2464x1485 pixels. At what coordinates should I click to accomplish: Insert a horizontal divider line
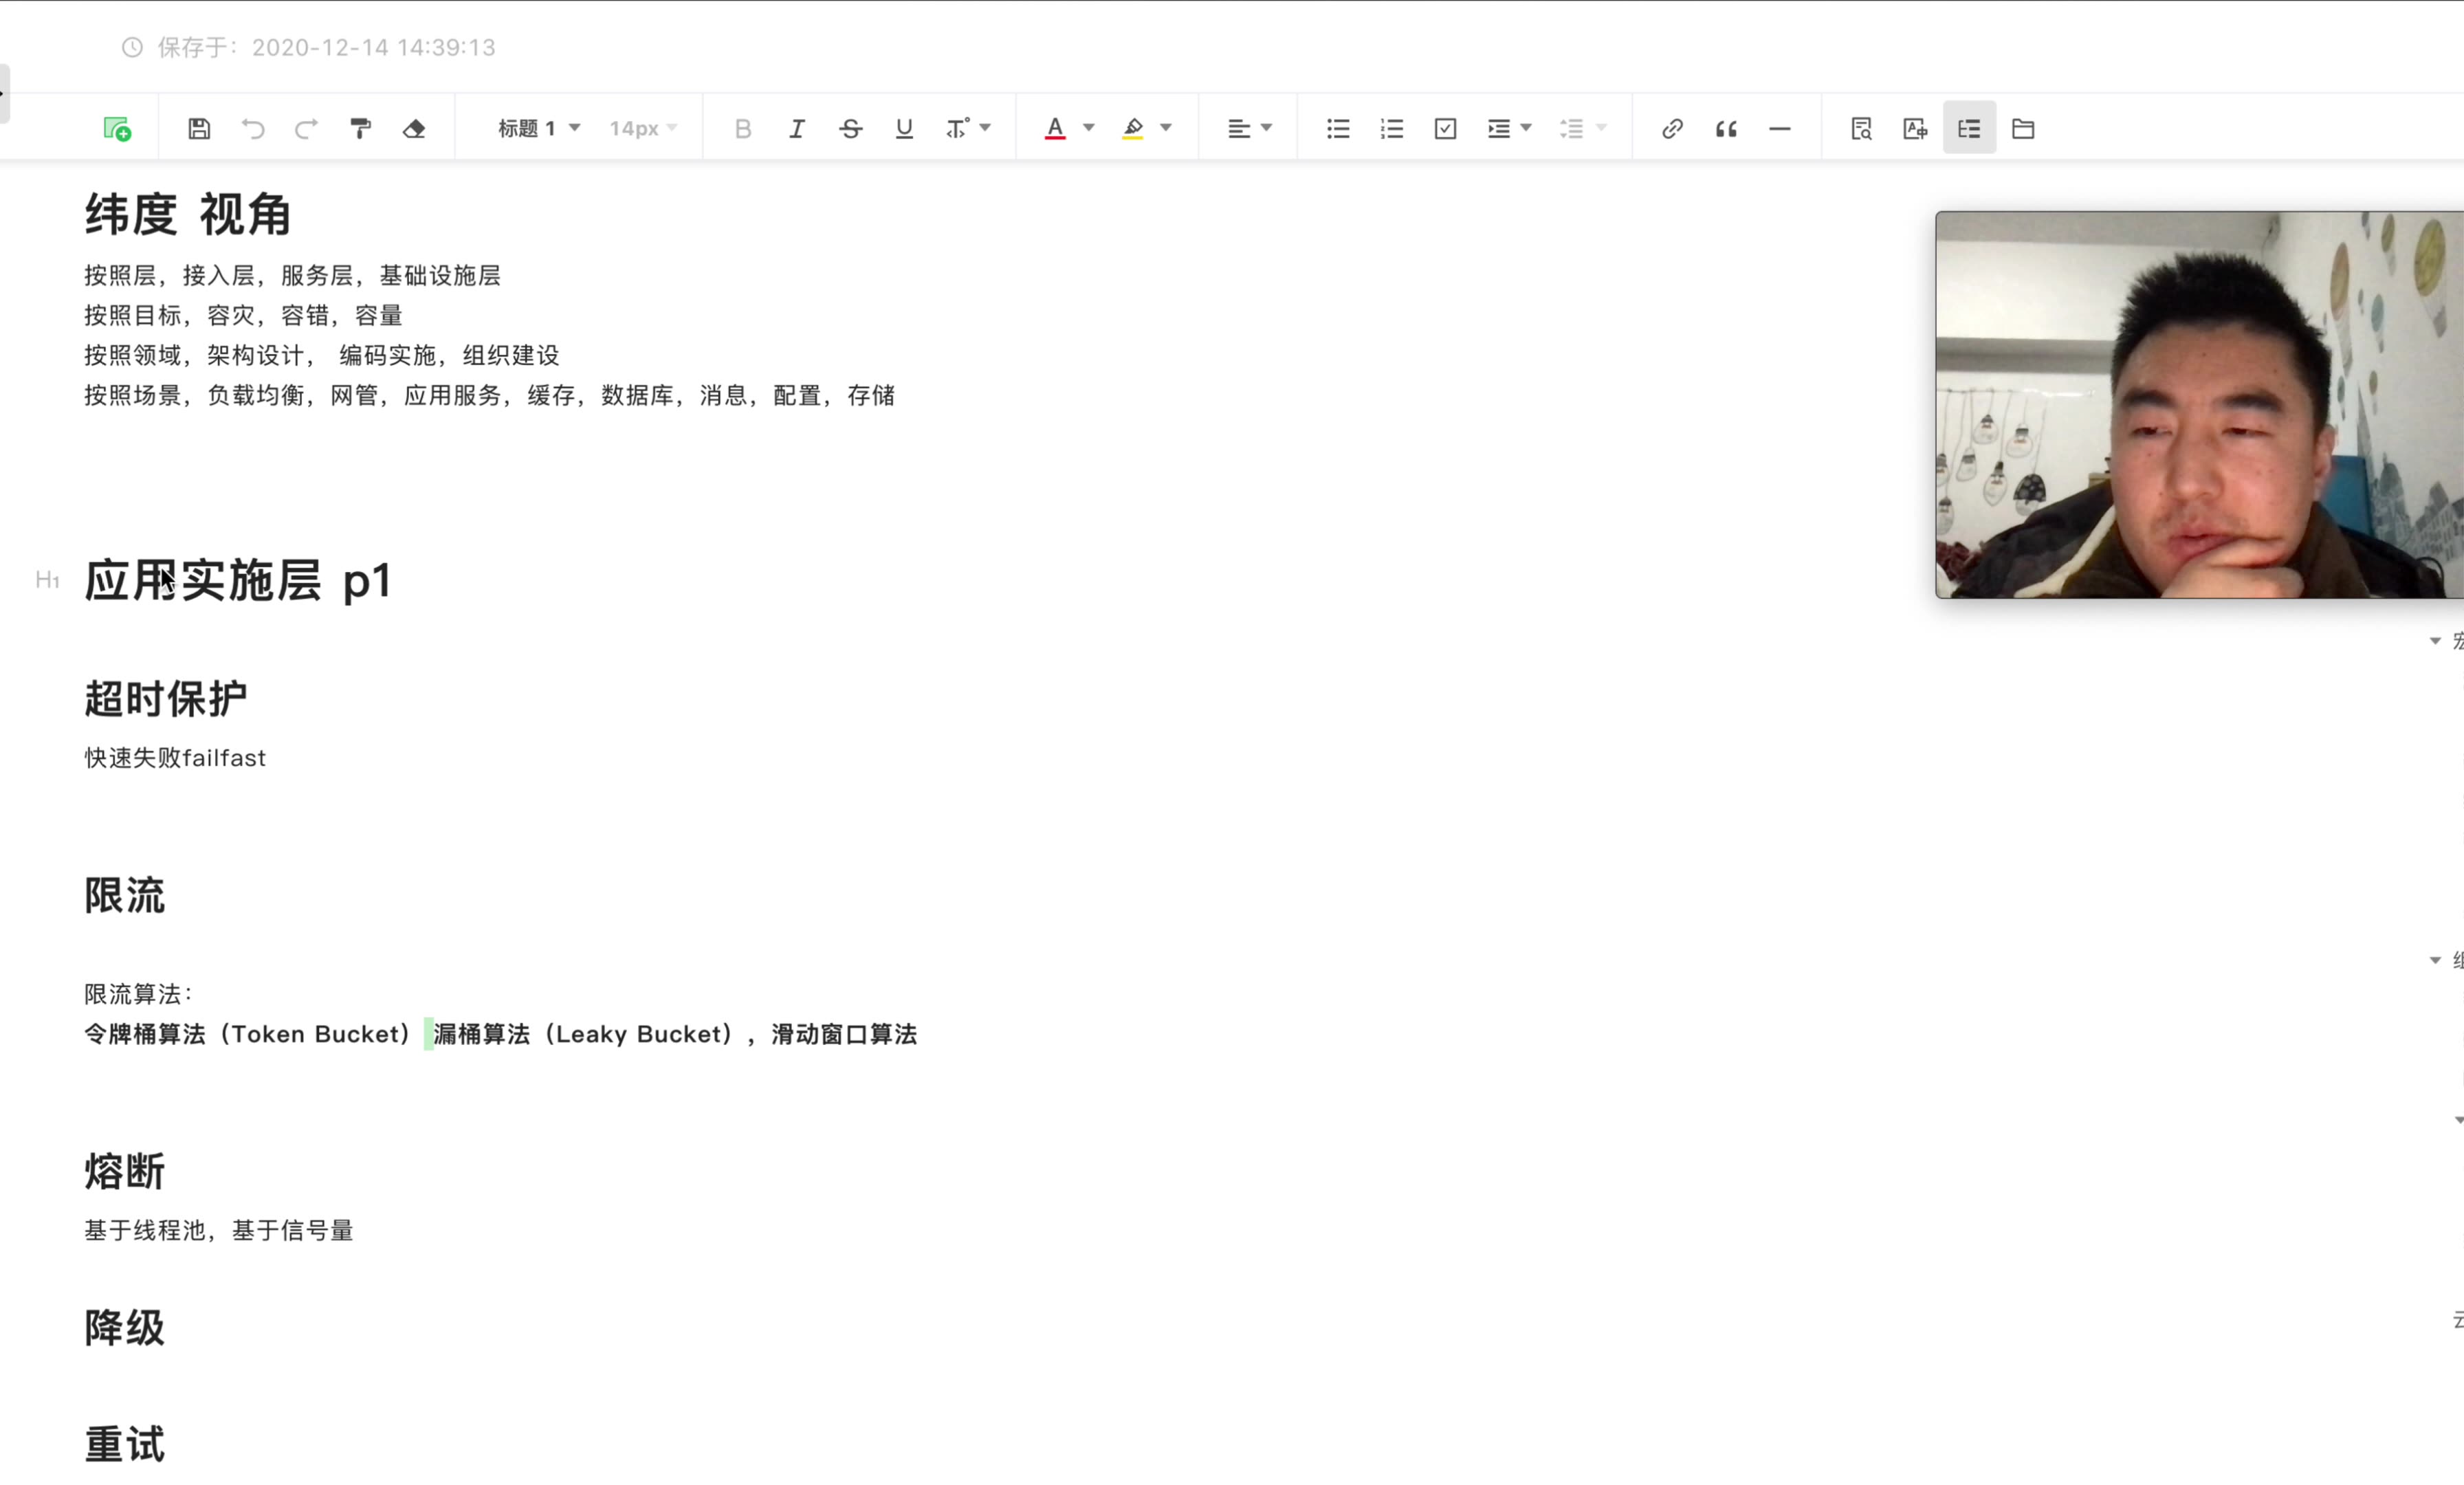click(x=1779, y=129)
